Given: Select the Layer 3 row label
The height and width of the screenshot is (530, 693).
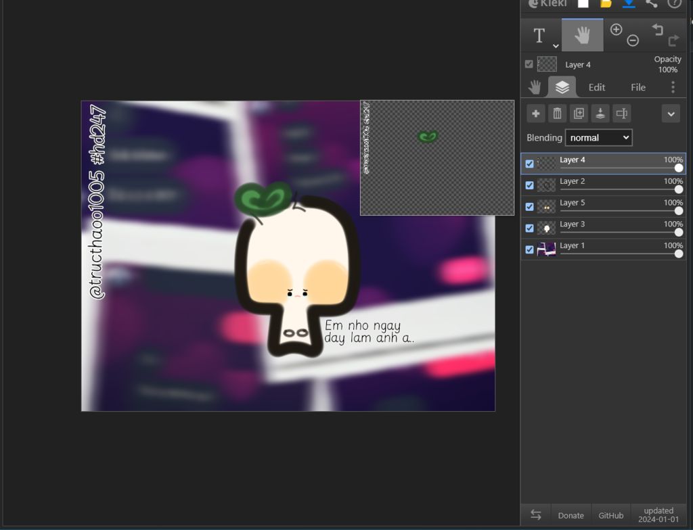Looking at the screenshot, I should pos(572,224).
